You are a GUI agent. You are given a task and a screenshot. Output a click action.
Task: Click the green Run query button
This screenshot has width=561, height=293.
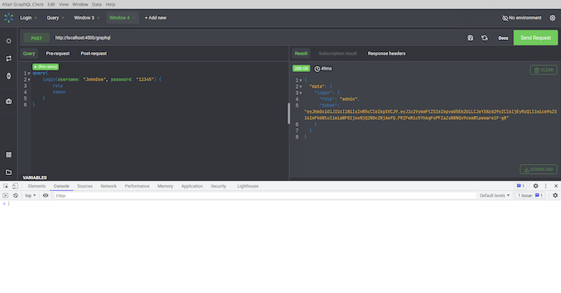(x=45, y=67)
